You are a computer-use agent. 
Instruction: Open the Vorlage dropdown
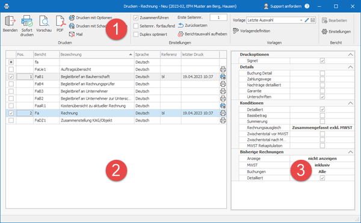(301, 20)
